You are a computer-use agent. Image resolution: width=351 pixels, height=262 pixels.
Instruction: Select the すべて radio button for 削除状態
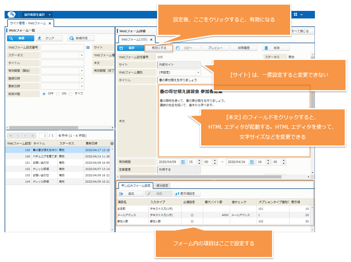coord(71,93)
